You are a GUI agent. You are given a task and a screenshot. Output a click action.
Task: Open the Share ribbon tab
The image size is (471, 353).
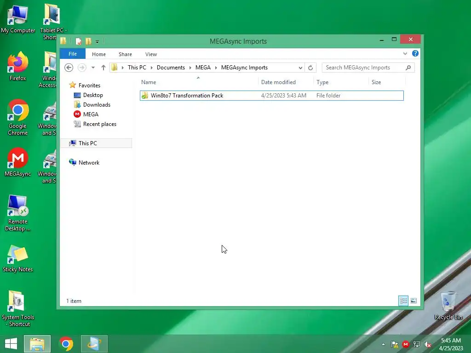125,54
